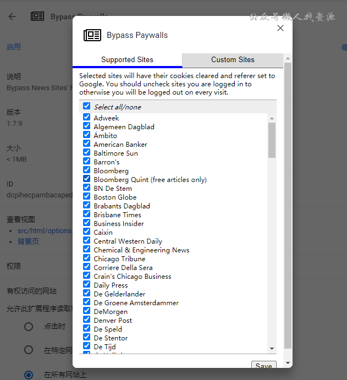This screenshot has height=380, width=347.
Task: Select the 点击时 radio button
Action: [x=29, y=327]
